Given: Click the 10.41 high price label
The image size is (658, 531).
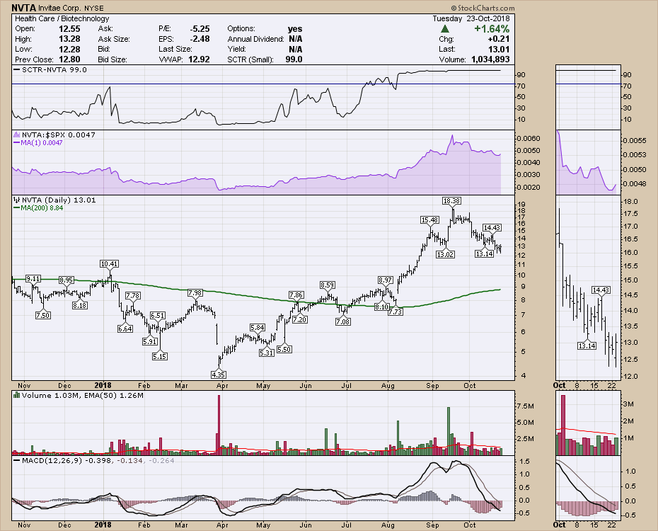Looking at the screenshot, I should point(109,263).
